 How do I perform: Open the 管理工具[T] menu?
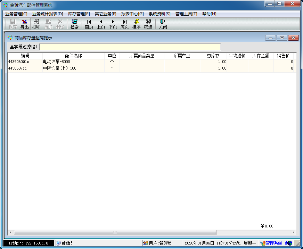(x=186, y=14)
